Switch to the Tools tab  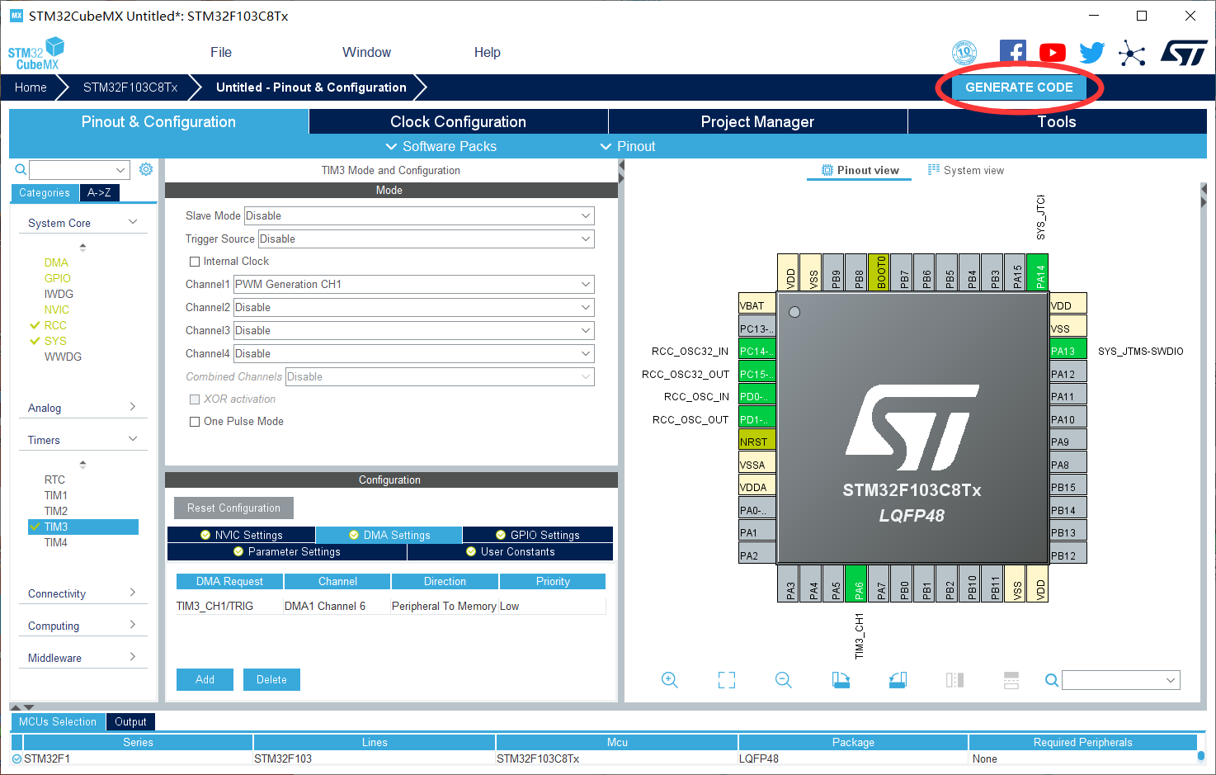[x=1057, y=121]
